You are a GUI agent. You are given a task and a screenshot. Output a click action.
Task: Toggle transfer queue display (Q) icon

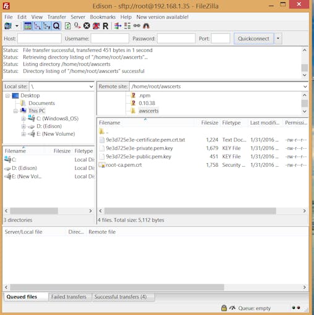coord(56,26)
